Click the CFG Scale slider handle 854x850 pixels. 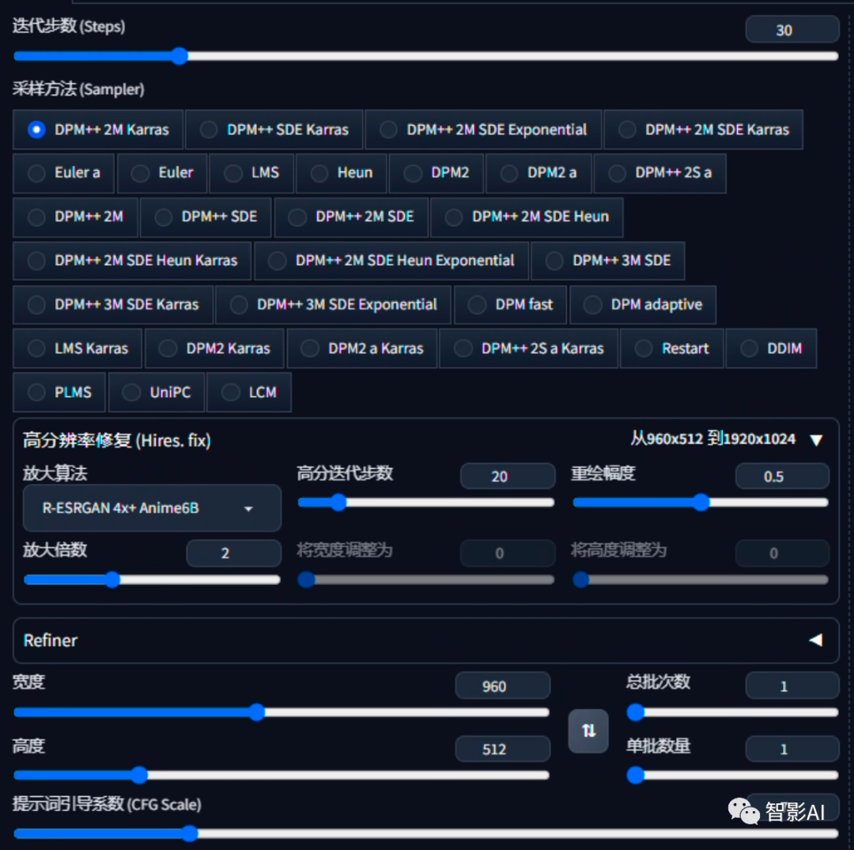click(x=190, y=833)
